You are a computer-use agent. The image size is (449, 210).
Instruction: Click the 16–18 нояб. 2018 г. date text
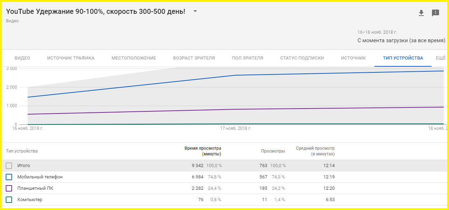[377, 32]
